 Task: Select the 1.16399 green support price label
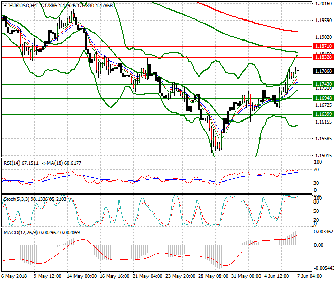click(323, 114)
